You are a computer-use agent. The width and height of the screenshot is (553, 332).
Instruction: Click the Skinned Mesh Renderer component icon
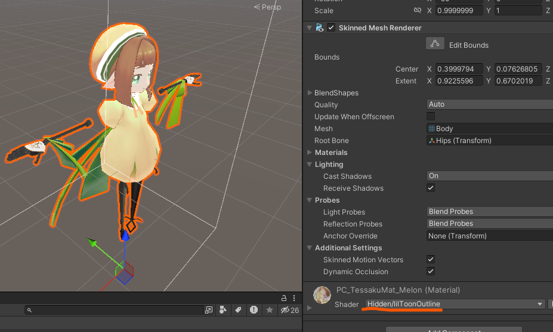320,27
